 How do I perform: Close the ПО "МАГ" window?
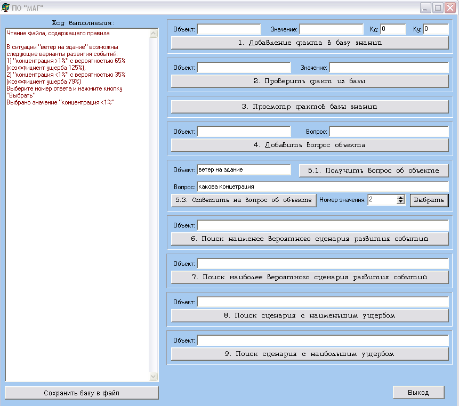pyautogui.click(x=450, y=8)
